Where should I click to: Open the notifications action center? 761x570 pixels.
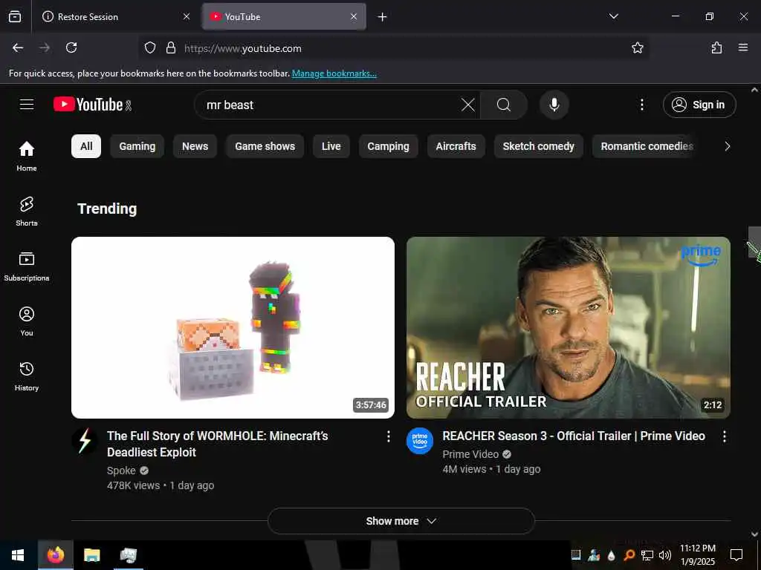(x=736, y=555)
